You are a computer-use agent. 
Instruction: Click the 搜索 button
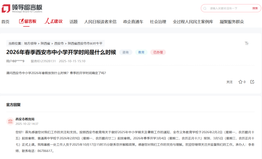coord(255,8)
